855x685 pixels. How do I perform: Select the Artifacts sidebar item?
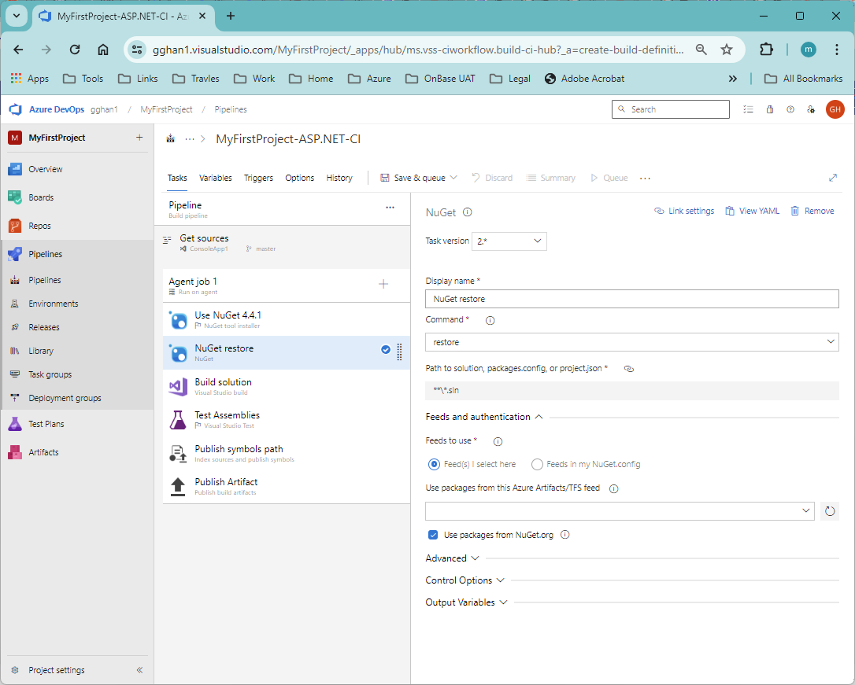44,451
